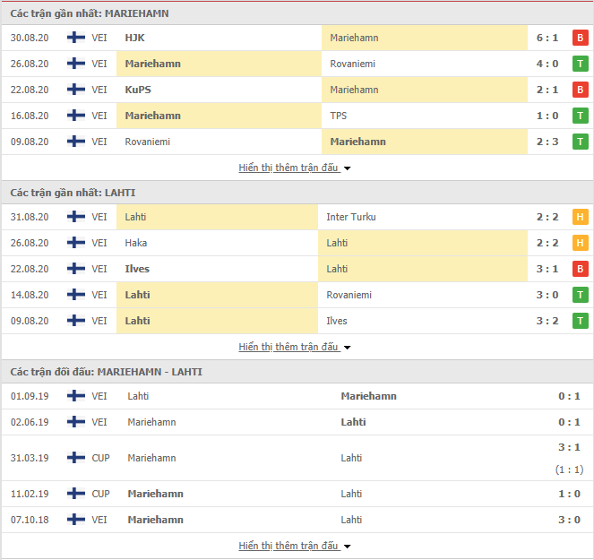Click highlighted Mariehamn in 26.08.20 row
This screenshot has height=560, width=594.
pos(152,64)
